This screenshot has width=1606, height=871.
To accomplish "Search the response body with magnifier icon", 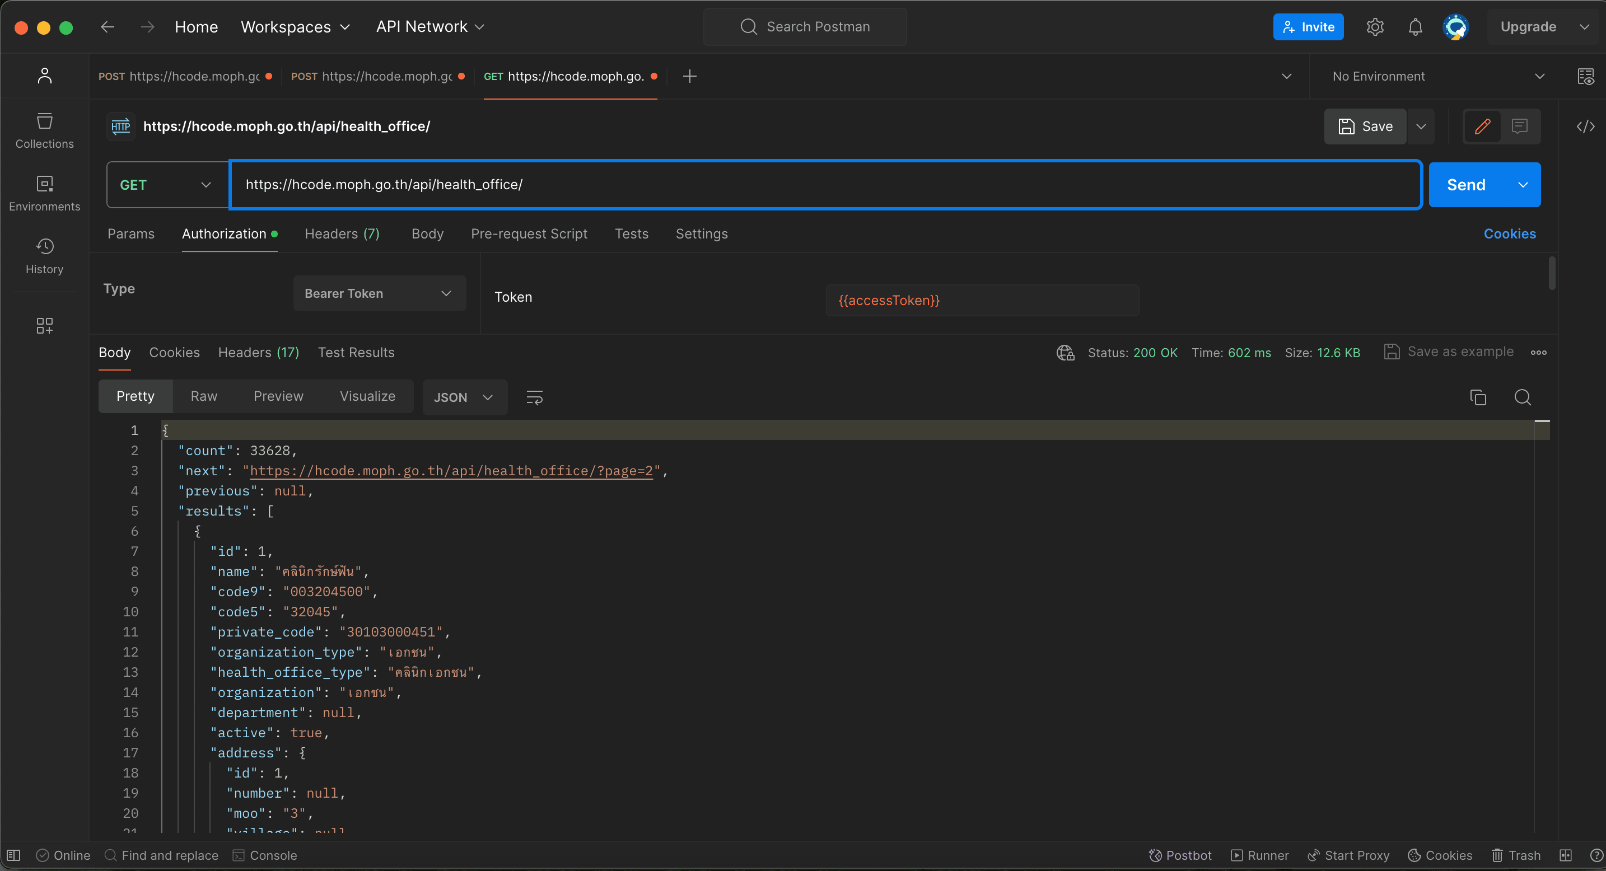I will pos(1522,397).
